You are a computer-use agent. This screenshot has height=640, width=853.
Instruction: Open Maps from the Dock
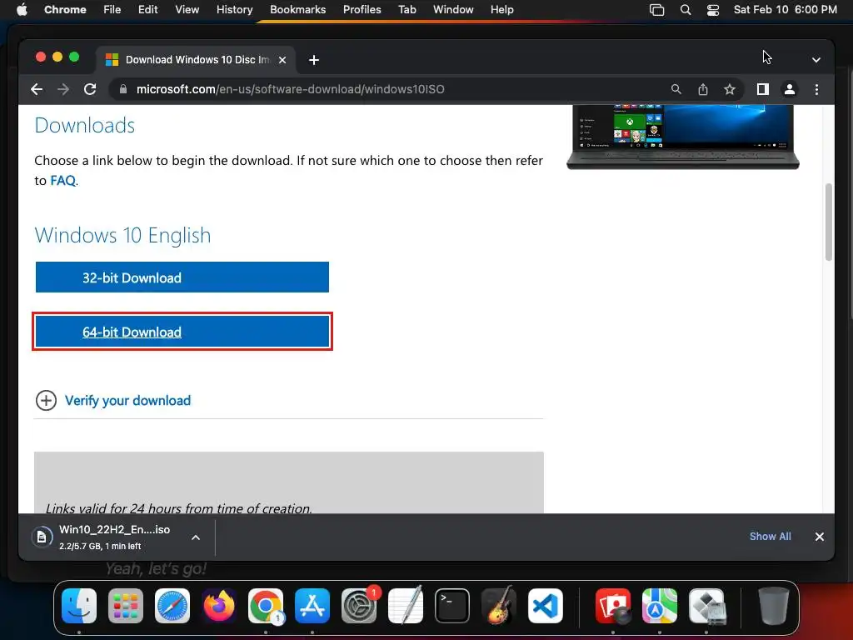click(x=660, y=606)
